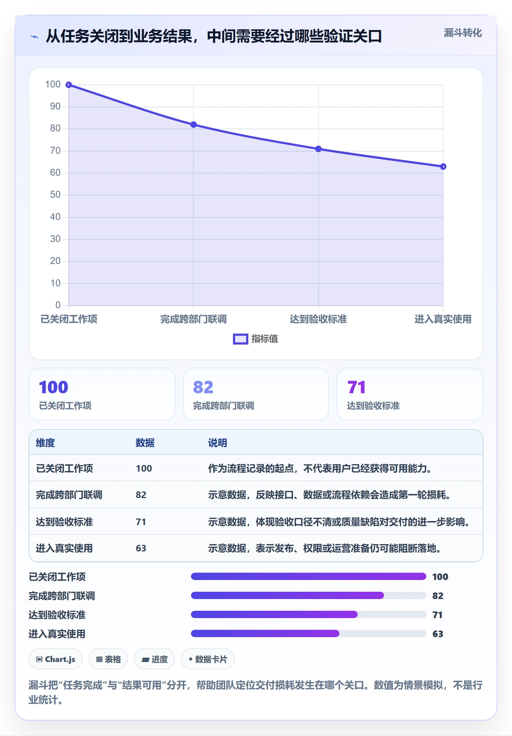Click the 已关闭工作项 progress bar
The width and height of the screenshot is (512, 736).
pyautogui.click(x=309, y=576)
